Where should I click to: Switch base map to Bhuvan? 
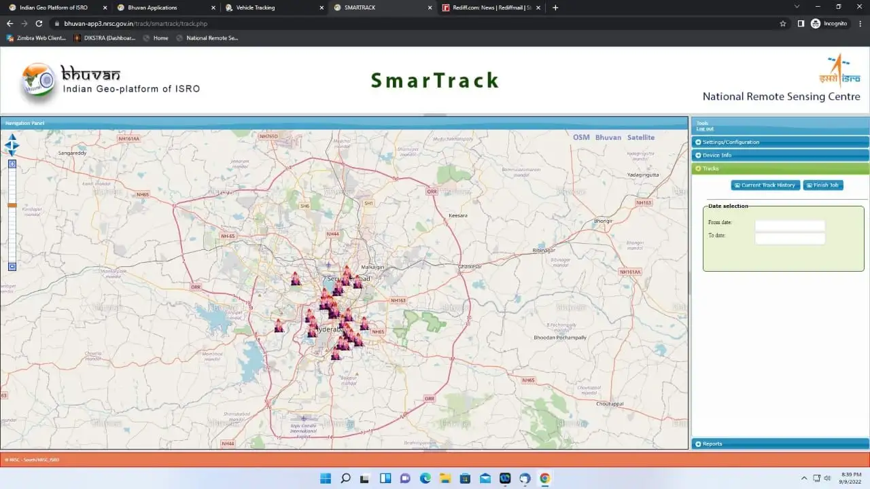(x=608, y=137)
